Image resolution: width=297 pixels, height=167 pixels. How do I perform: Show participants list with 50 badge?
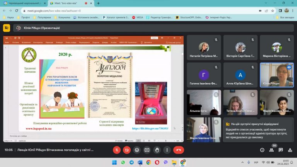[x=271, y=150]
